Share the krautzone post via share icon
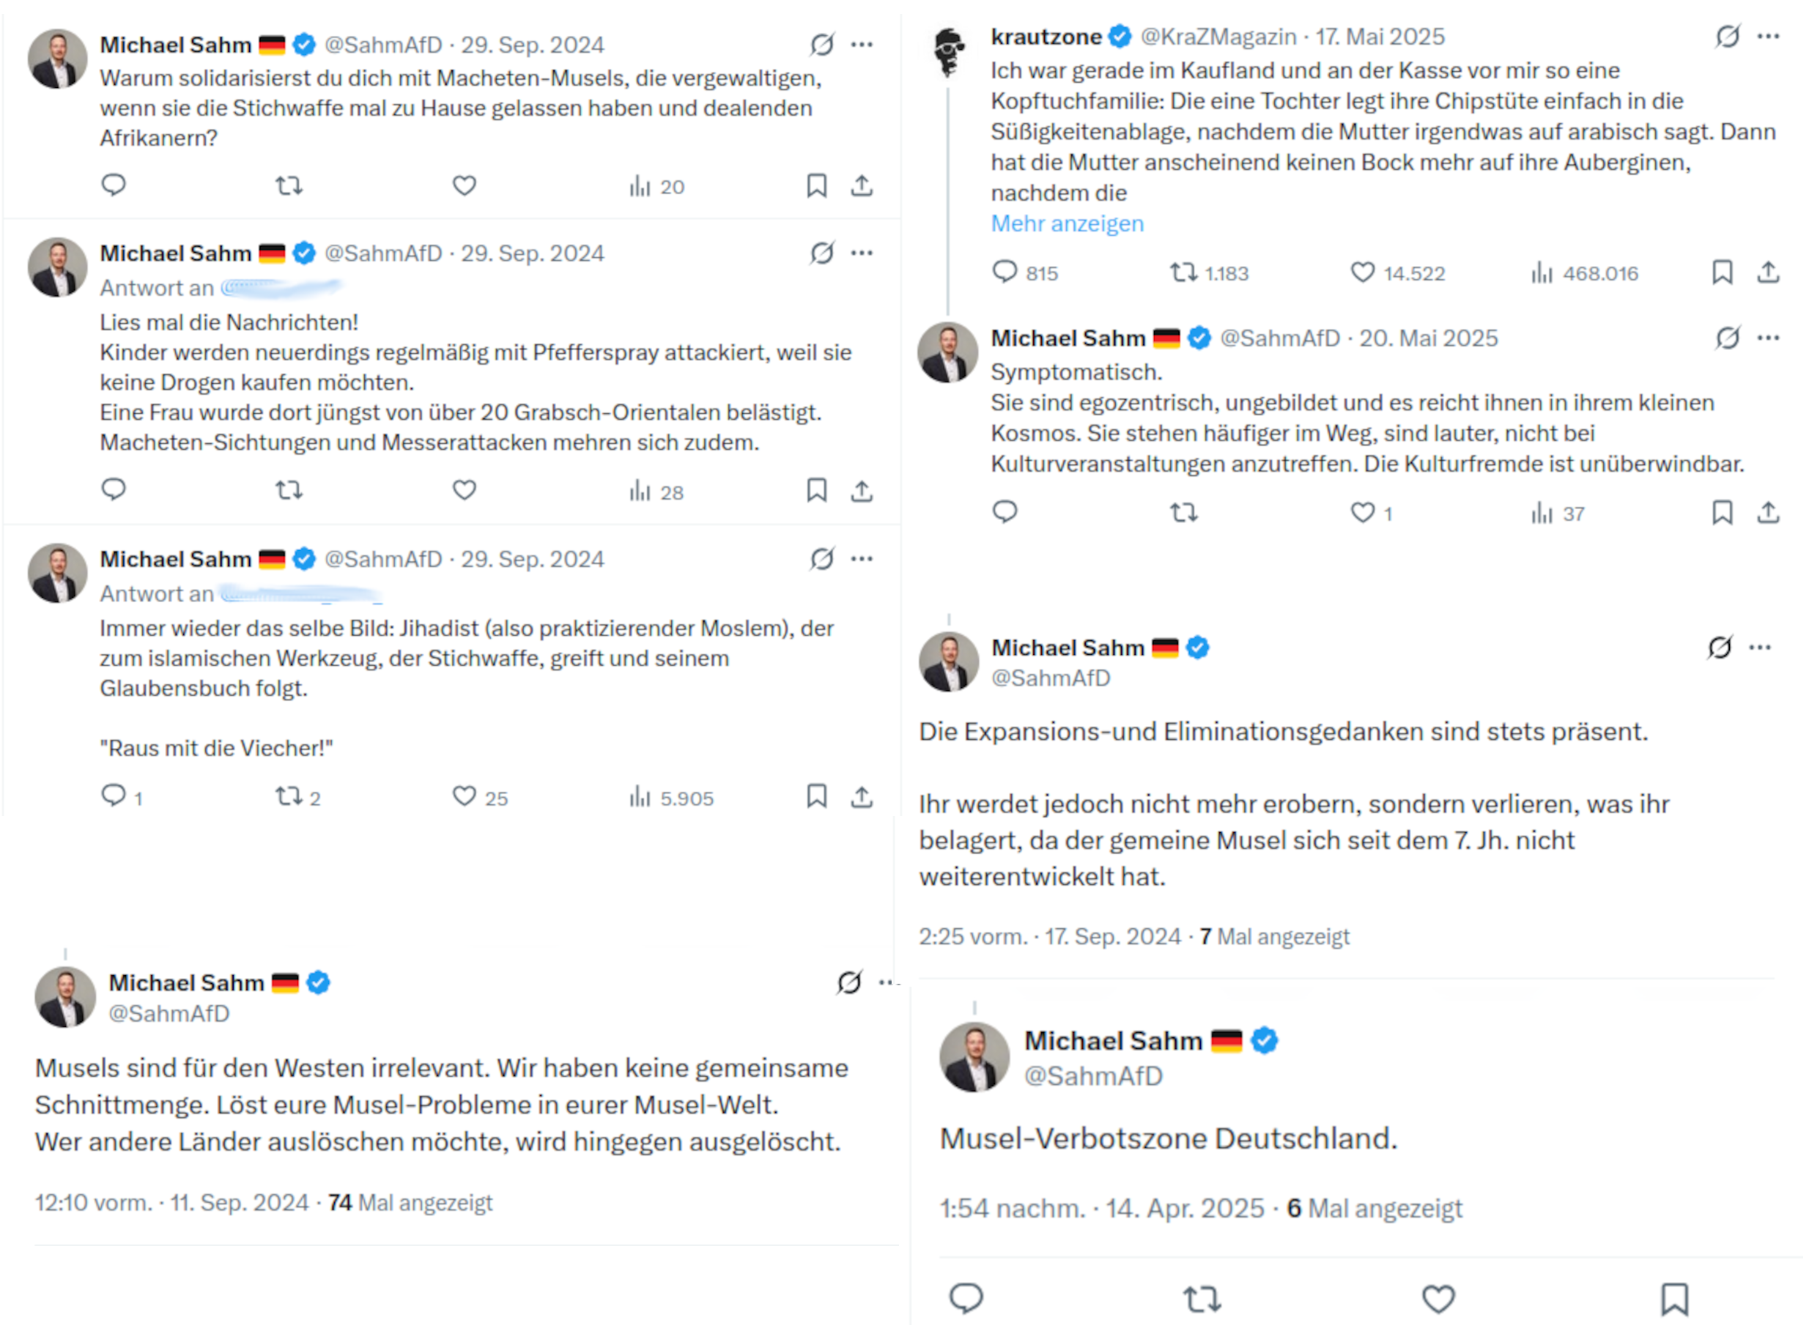The image size is (1809, 1342). (x=1767, y=271)
